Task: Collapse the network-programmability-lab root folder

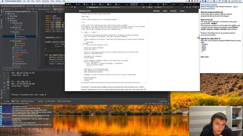Action: [3, 12]
